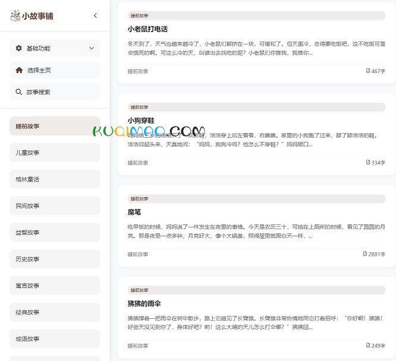Click the 467字 word count

click(378, 71)
